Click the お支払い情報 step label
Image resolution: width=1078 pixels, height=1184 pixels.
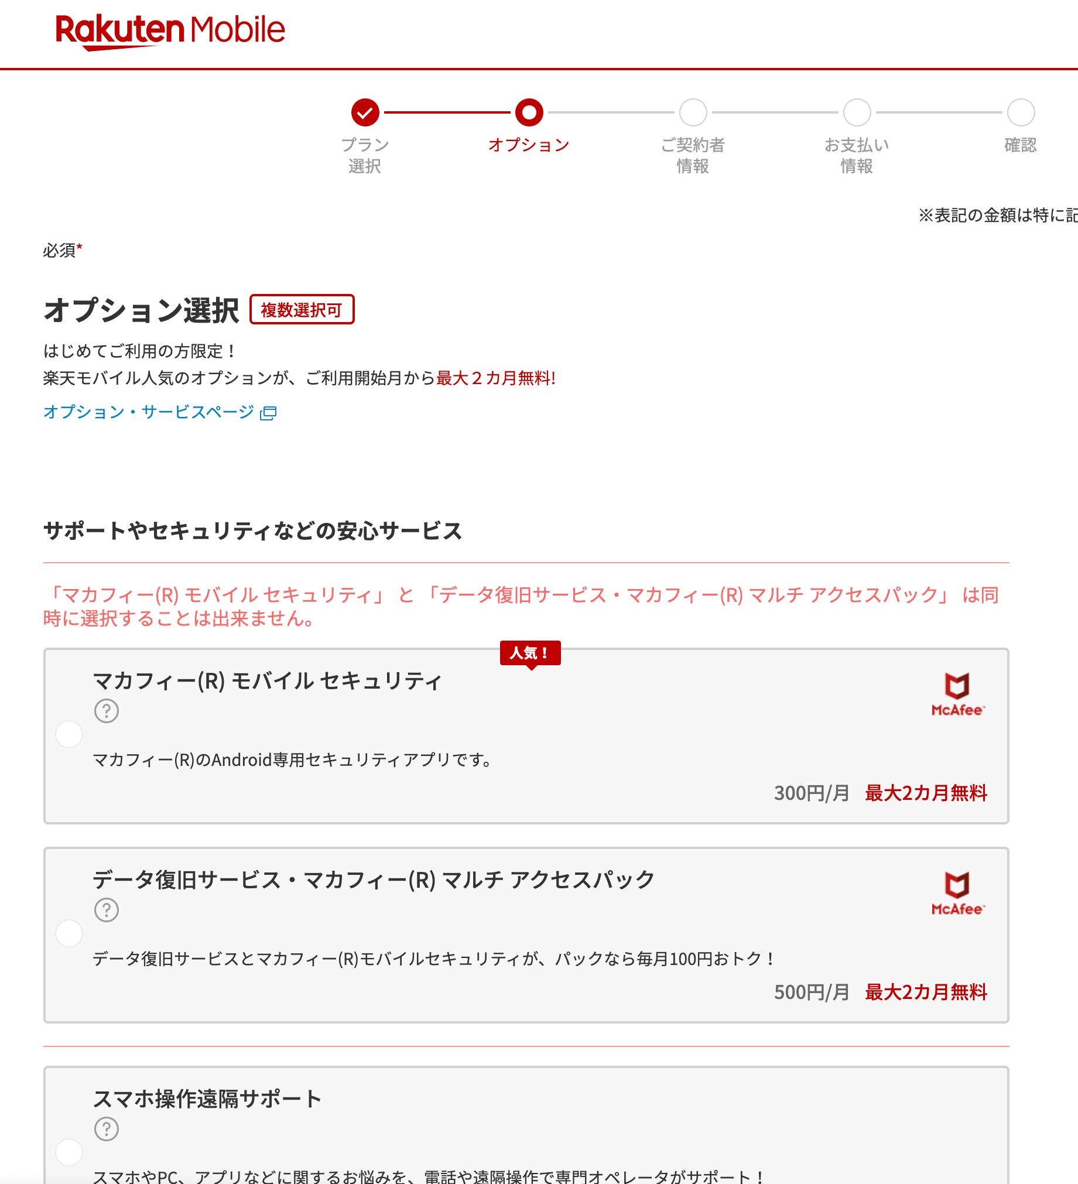[857, 156]
